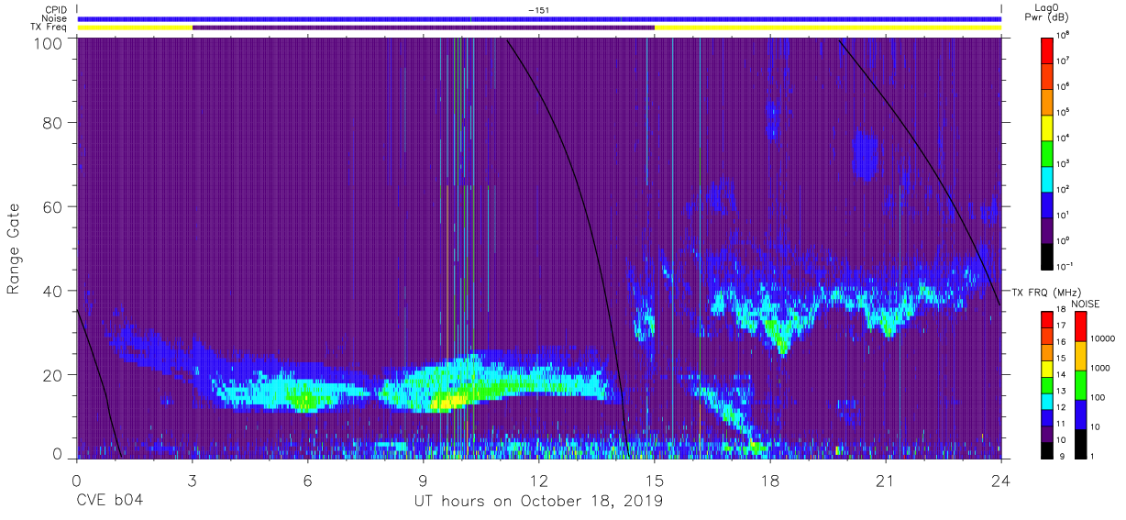This screenshot has width=1126, height=520.
Task: Select the green 13–14 MHz TX FRQ swatch
Action: click(1046, 383)
